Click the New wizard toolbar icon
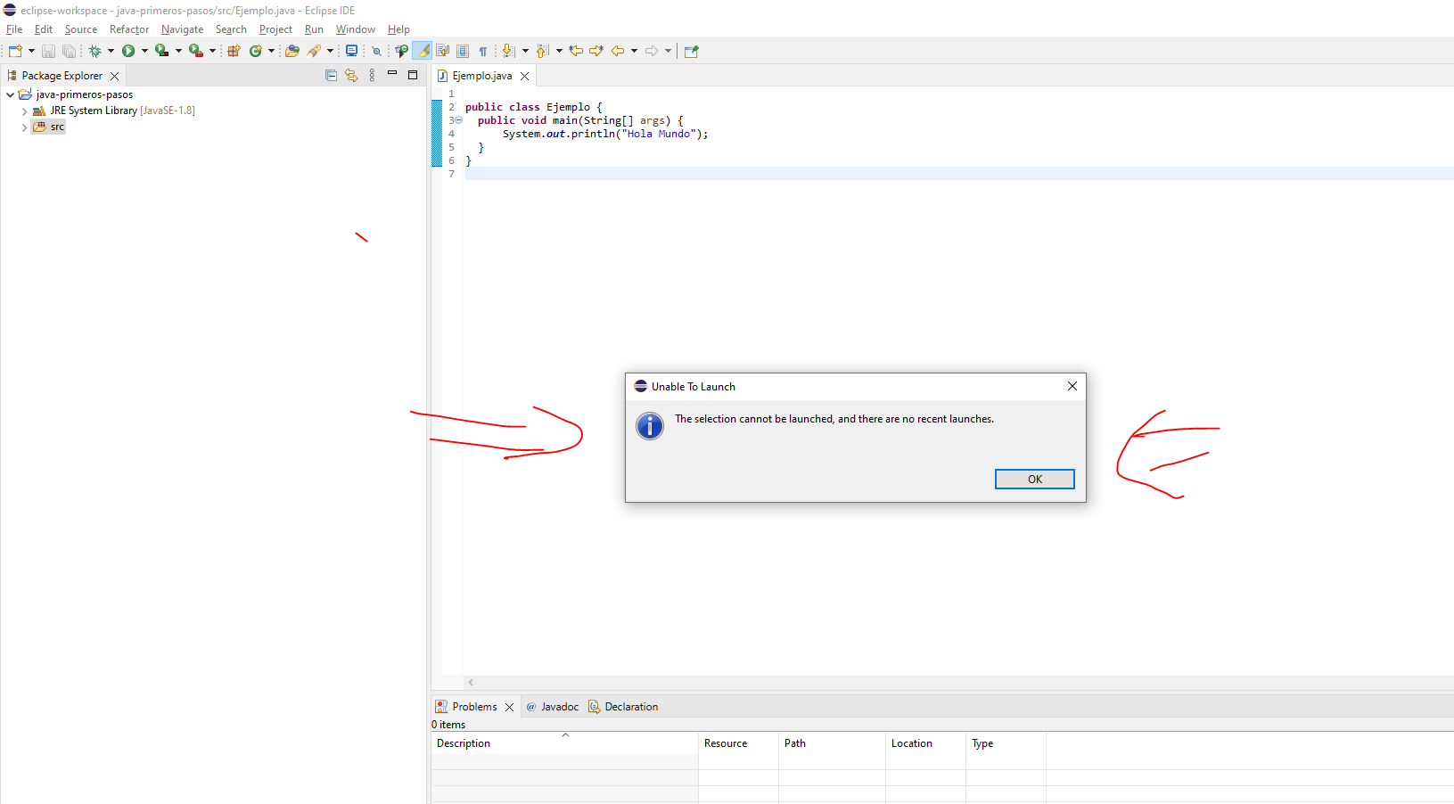 click(x=15, y=51)
